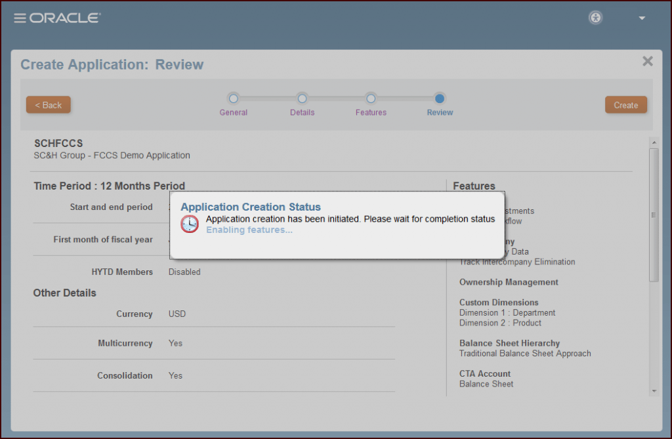The width and height of the screenshot is (672, 439).
Task: Click the SCHFCCS application name
Action: tap(58, 143)
